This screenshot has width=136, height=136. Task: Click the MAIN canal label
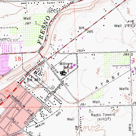(x=40, y=125)
